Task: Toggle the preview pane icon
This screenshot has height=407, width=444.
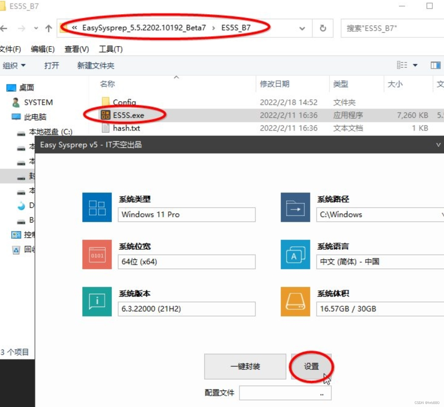Action: click(435, 65)
